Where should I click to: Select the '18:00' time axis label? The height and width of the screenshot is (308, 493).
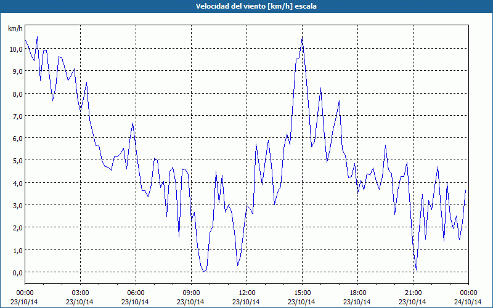click(358, 293)
